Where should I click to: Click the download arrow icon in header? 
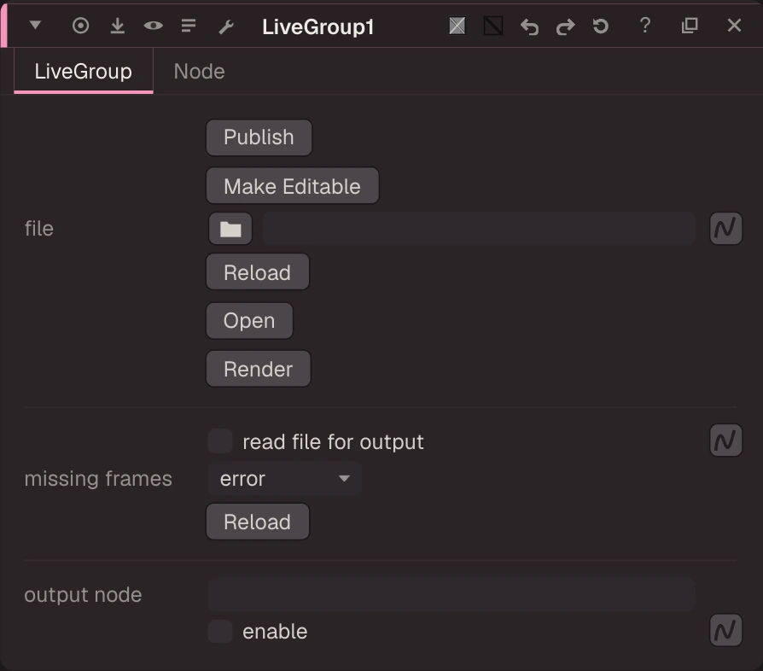(117, 26)
